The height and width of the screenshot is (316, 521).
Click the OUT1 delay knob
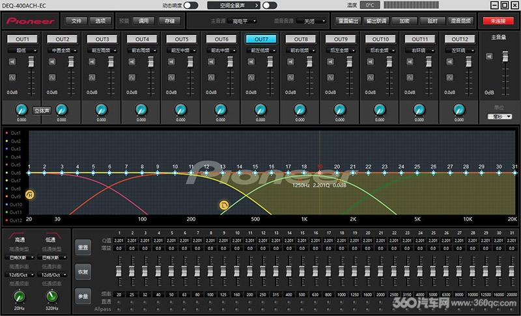(x=21, y=109)
